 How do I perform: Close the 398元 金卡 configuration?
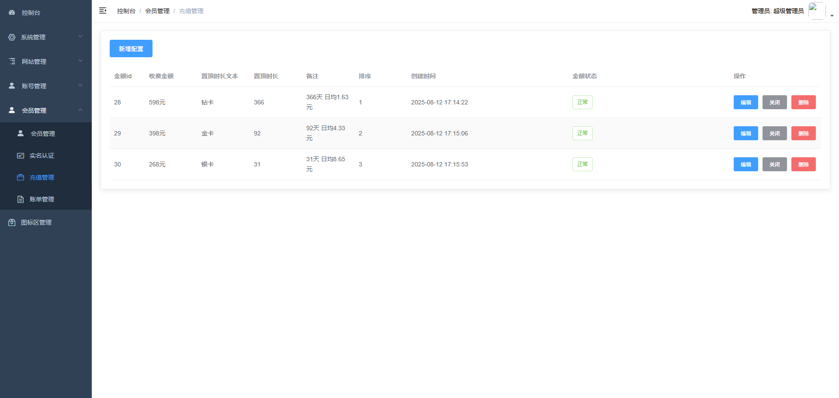click(x=774, y=133)
